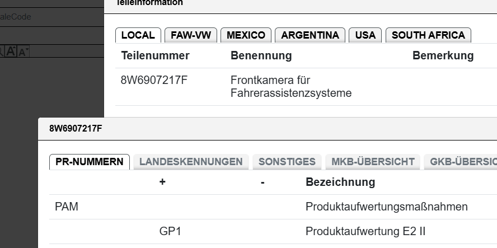Select the SOUTH AFRICA tab
Image resolution: width=497 pixels, height=248 pixels.
[x=428, y=35]
